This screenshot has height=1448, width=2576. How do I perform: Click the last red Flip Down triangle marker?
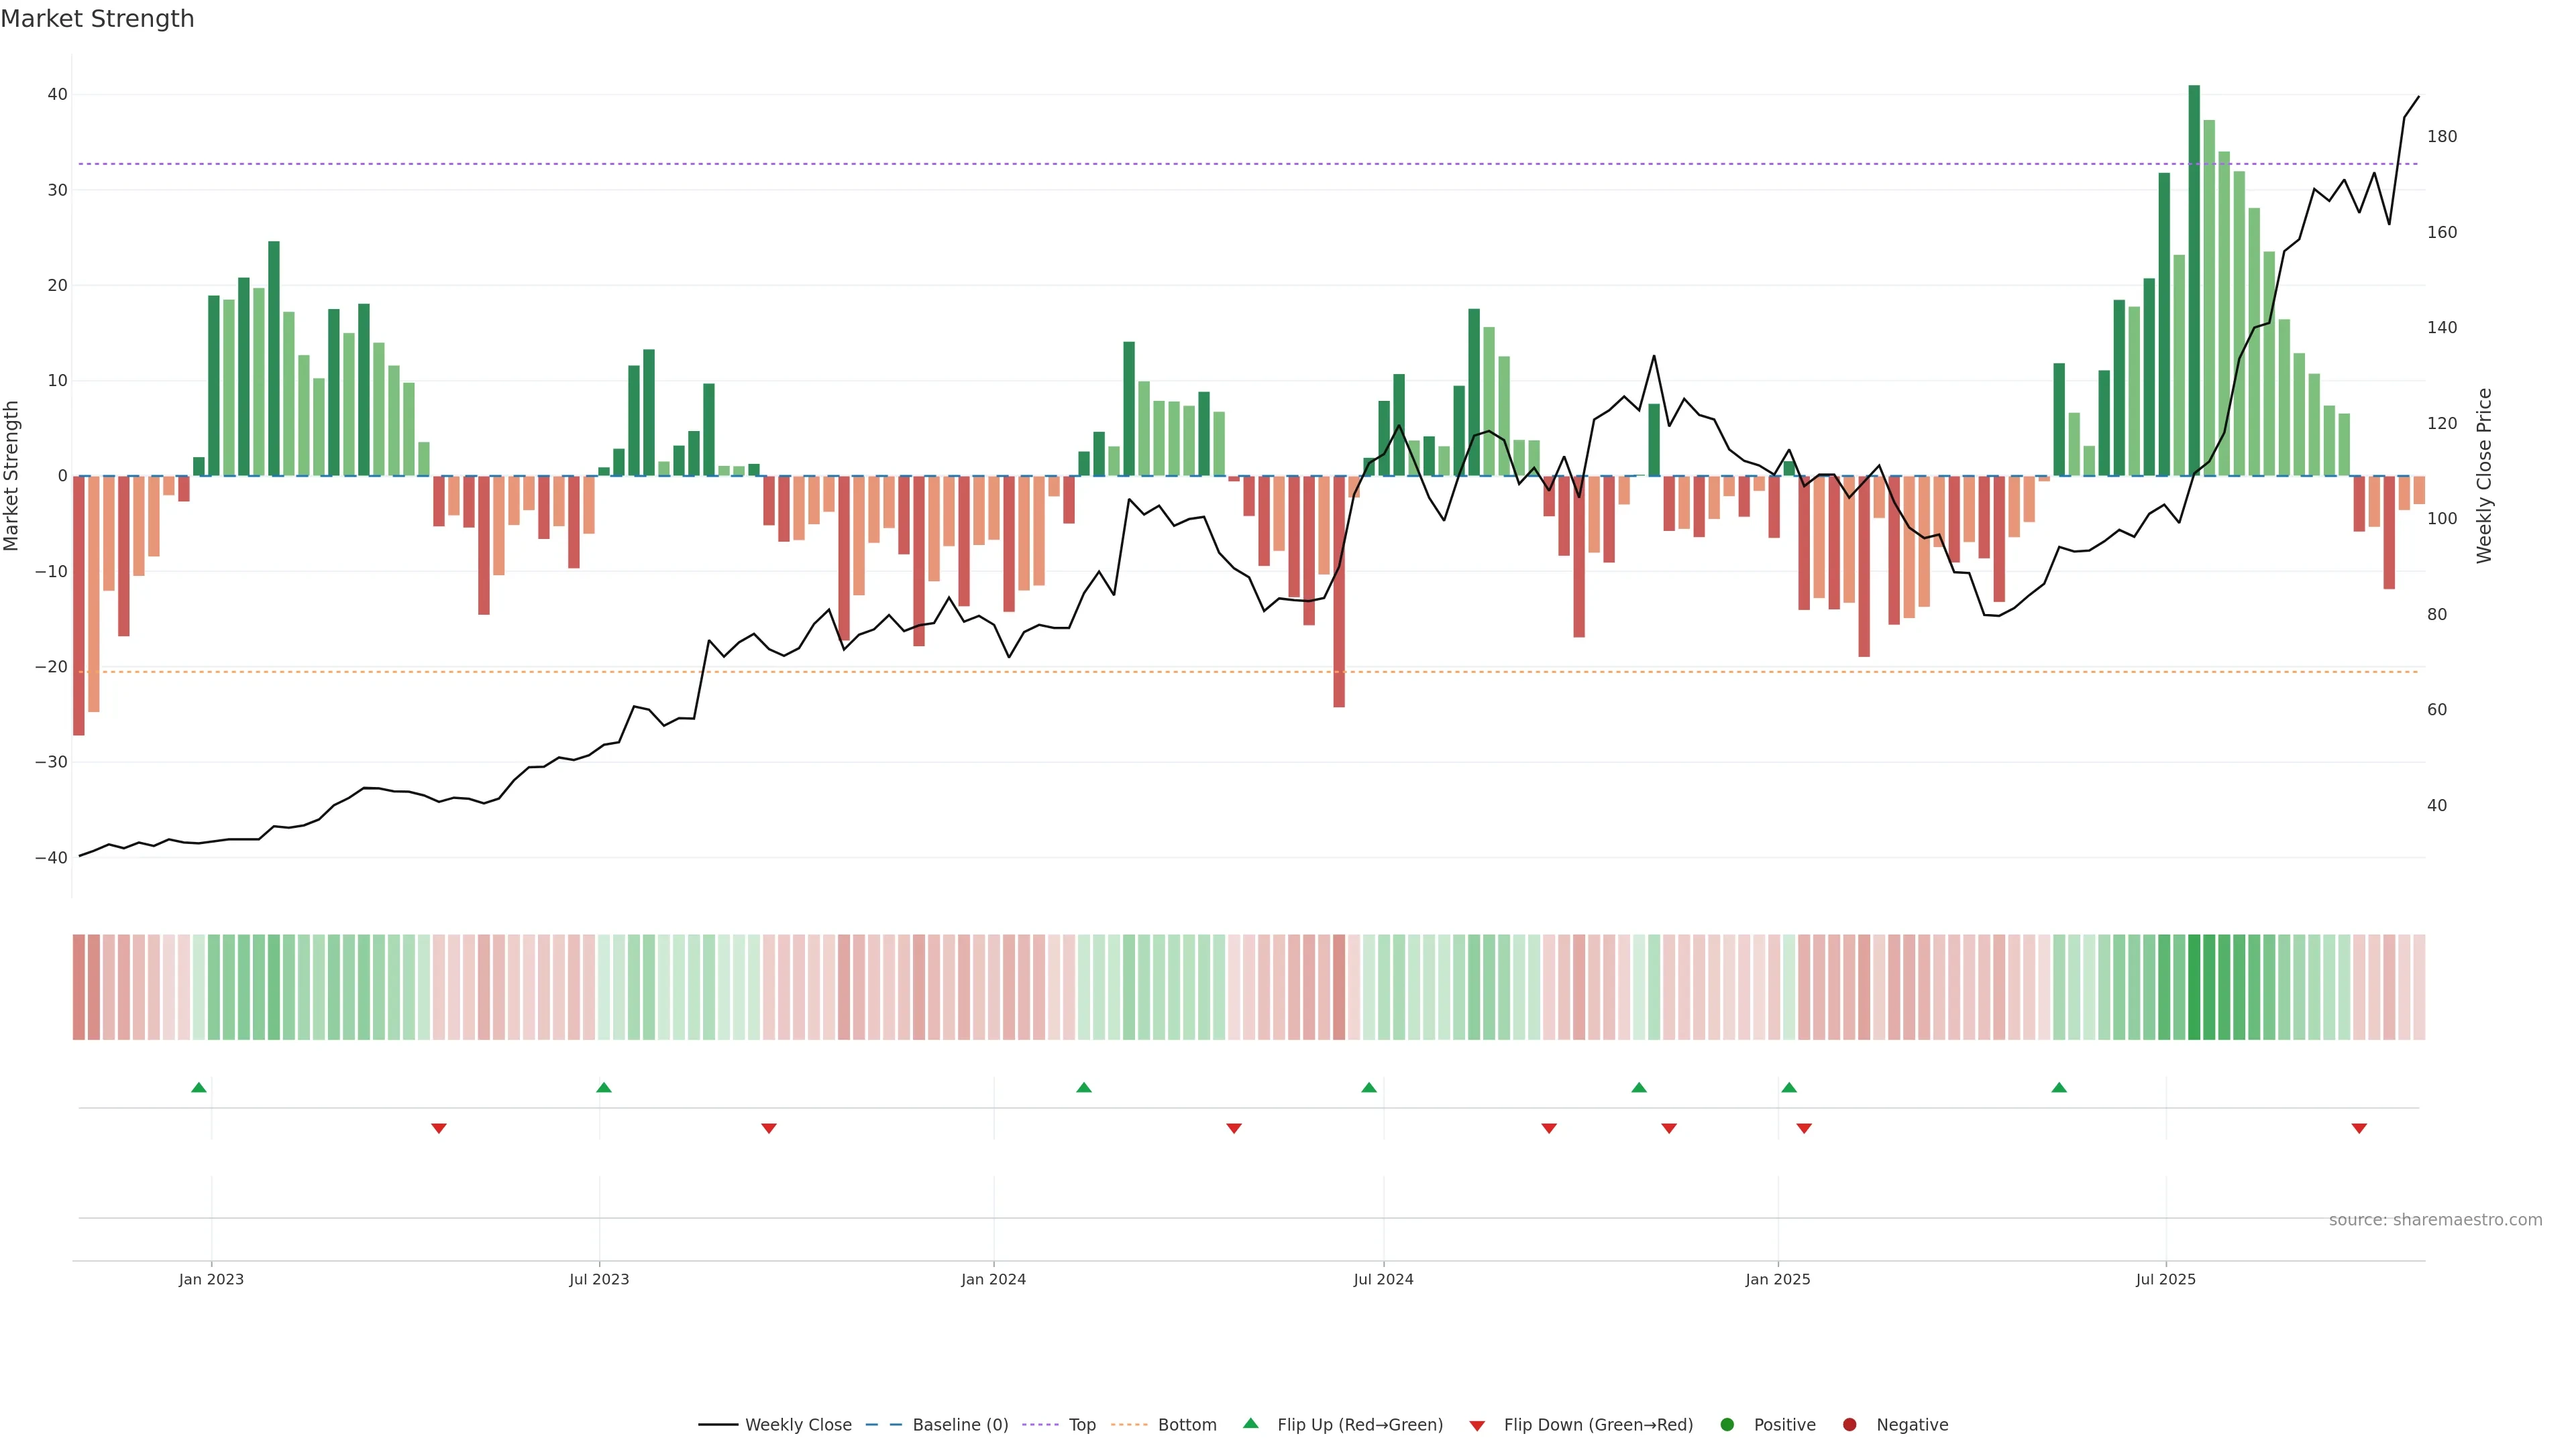(x=2359, y=1128)
